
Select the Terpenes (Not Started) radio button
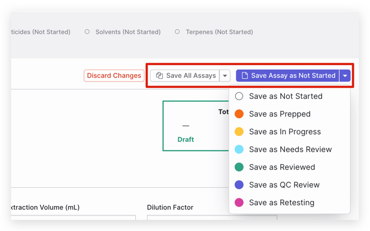pyautogui.click(x=177, y=32)
